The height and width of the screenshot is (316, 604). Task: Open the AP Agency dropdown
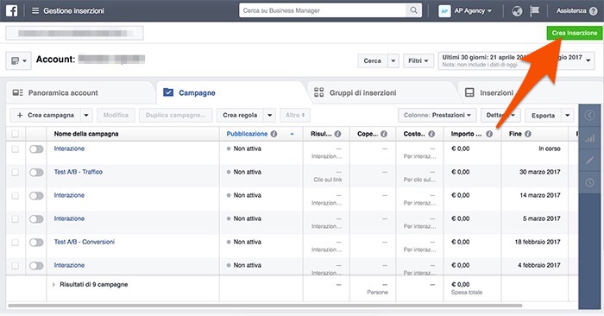point(473,10)
